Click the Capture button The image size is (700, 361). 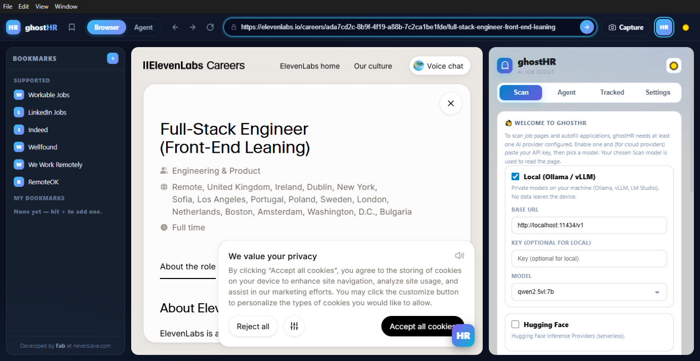(626, 27)
